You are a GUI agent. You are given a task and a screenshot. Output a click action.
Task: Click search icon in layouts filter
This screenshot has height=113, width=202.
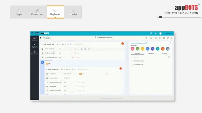(x=169, y=57)
